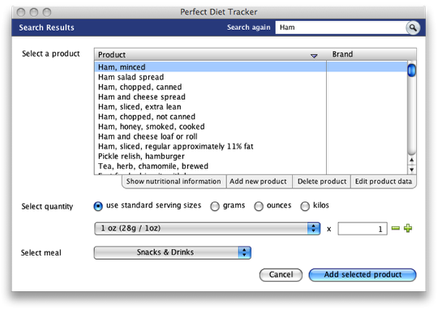Click the Search again input field
Screen dimensions: 438x310
click(340, 28)
